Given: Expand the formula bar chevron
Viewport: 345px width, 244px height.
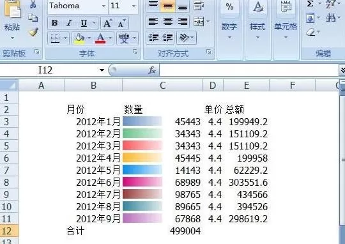Looking at the screenshot, I should pyautogui.click(x=342, y=70).
